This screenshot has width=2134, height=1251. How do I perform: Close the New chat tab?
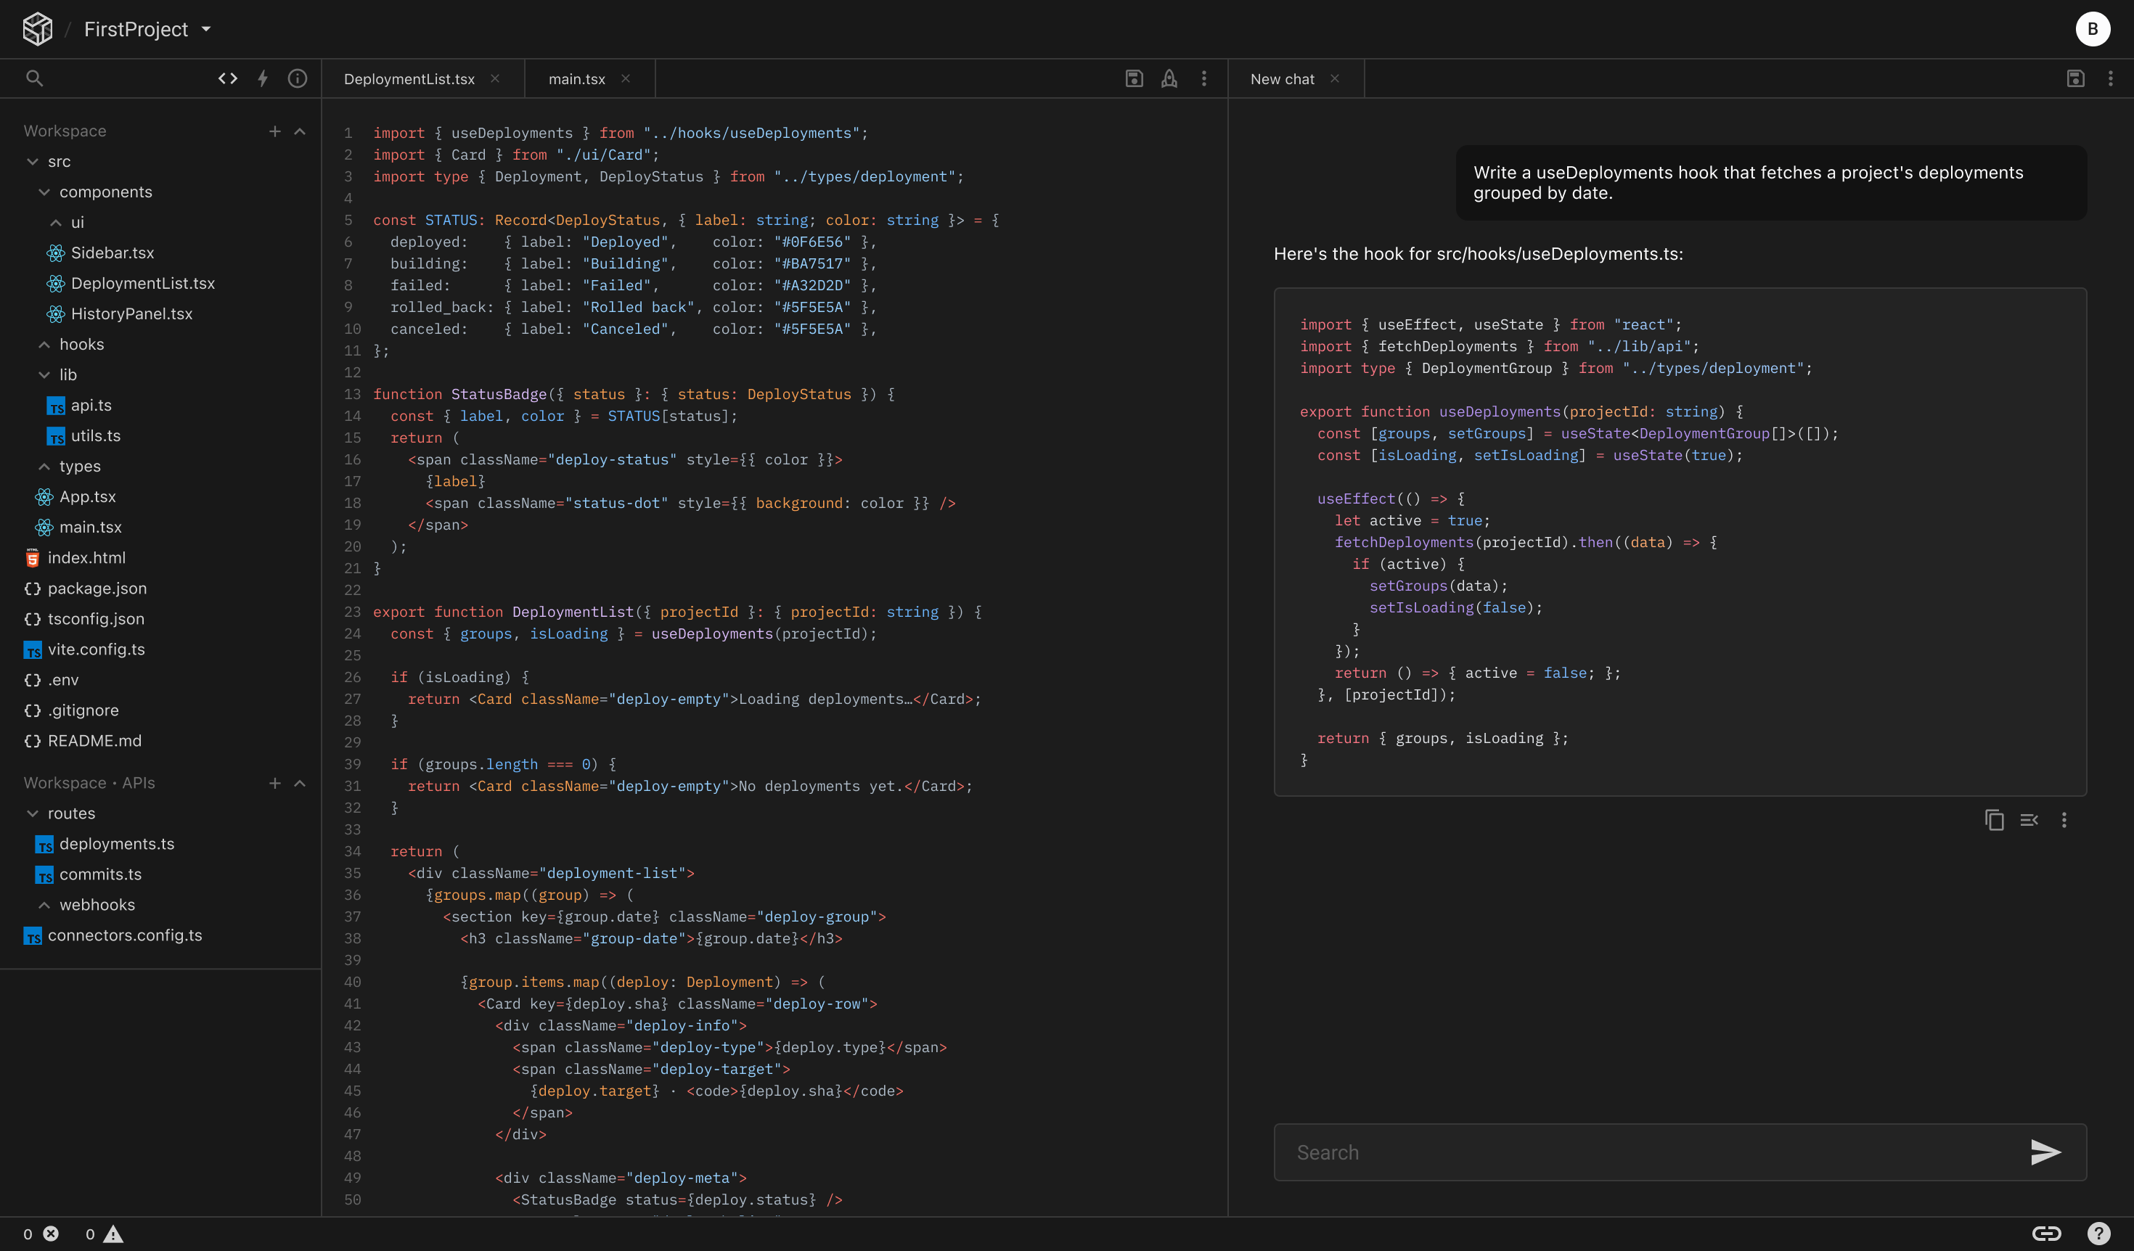coord(1335,78)
